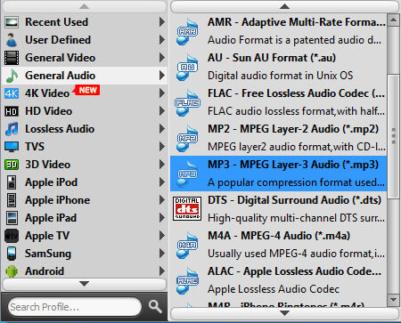Open the Apple iPod category
This screenshot has height=323, width=401.
pyautogui.click(x=85, y=182)
